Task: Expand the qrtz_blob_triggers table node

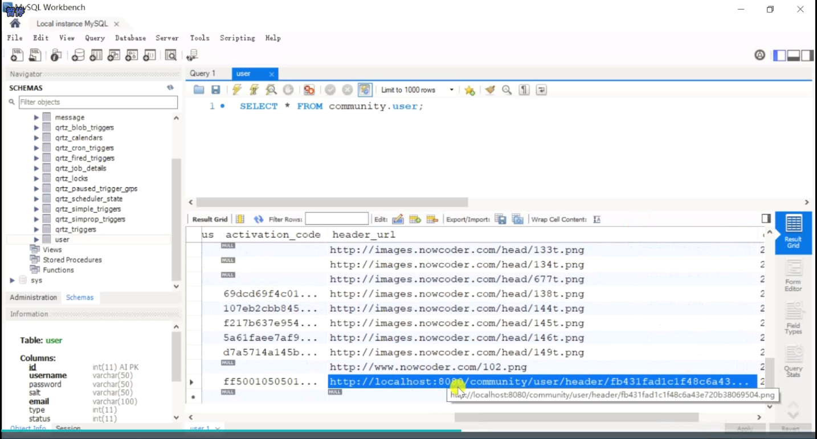Action: [36, 128]
